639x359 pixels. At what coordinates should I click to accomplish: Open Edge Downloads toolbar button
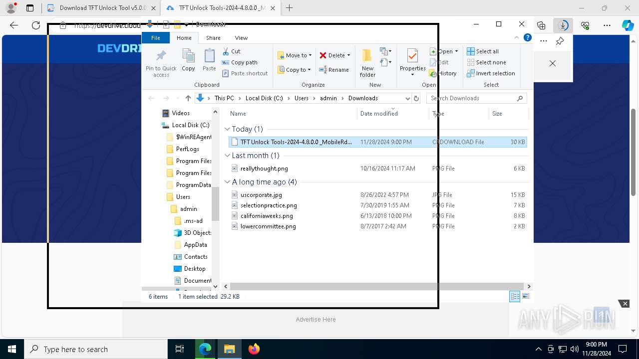tap(563, 25)
